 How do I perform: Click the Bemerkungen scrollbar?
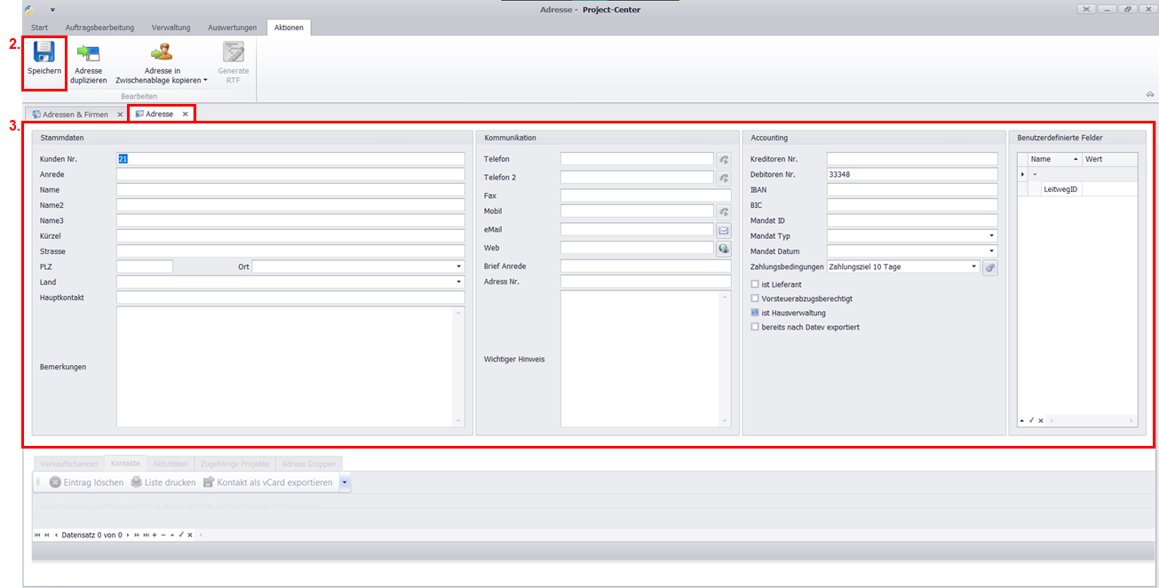[458, 366]
